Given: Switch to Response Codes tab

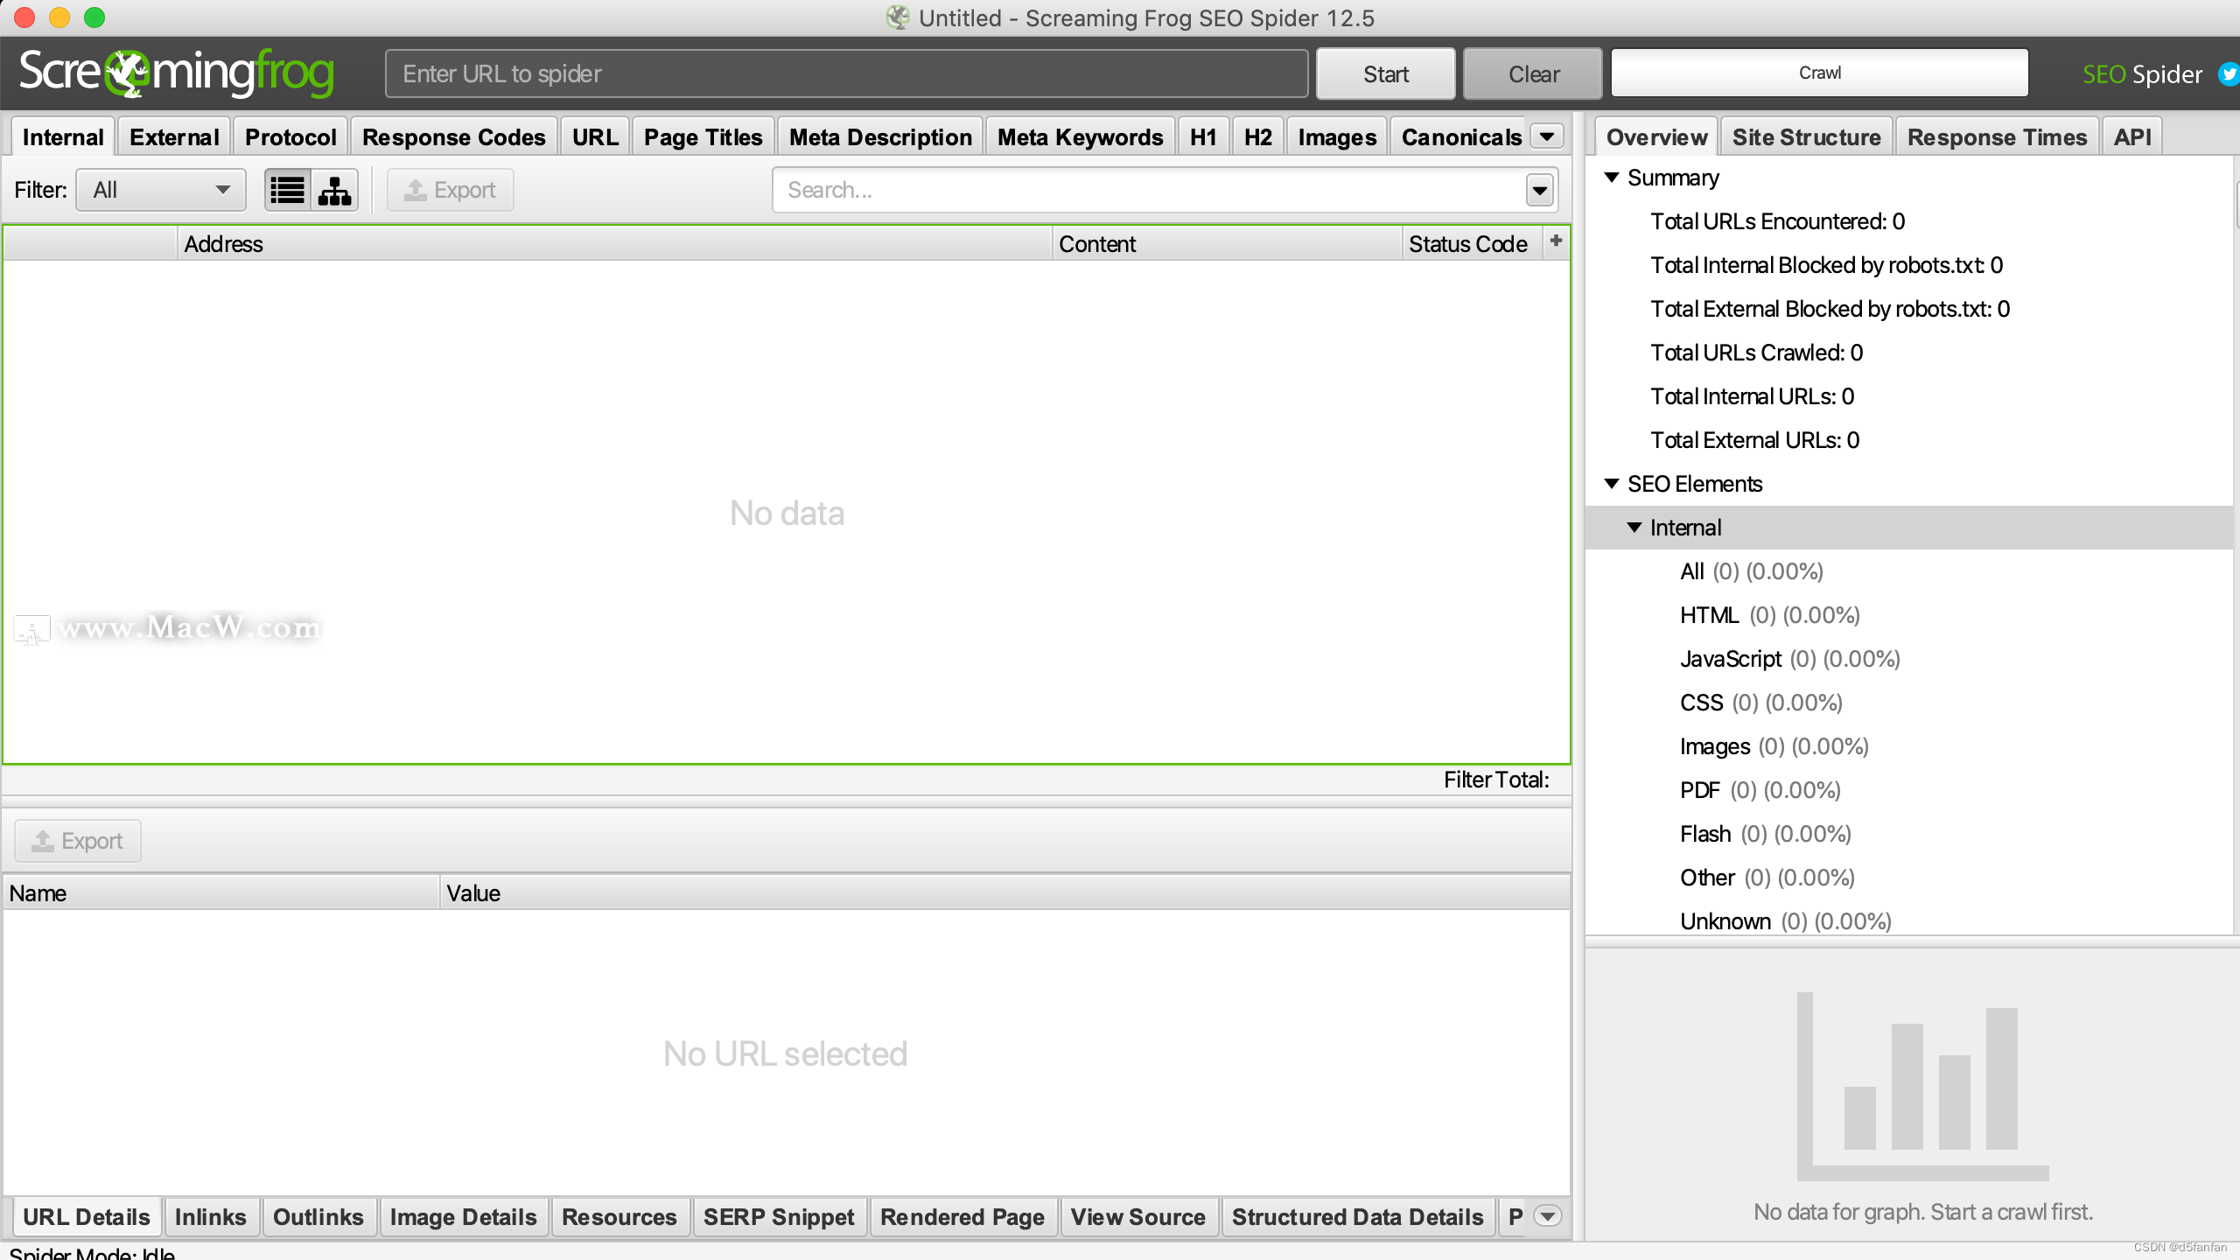Looking at the screenshot, I should [453, 137].
